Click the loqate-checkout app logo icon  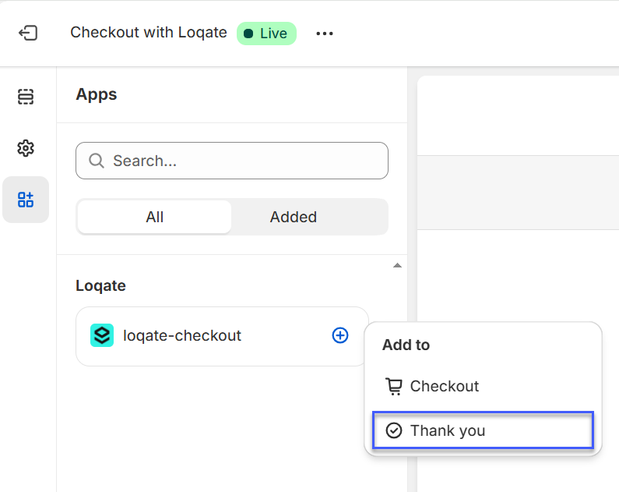(x=102, y=335)
